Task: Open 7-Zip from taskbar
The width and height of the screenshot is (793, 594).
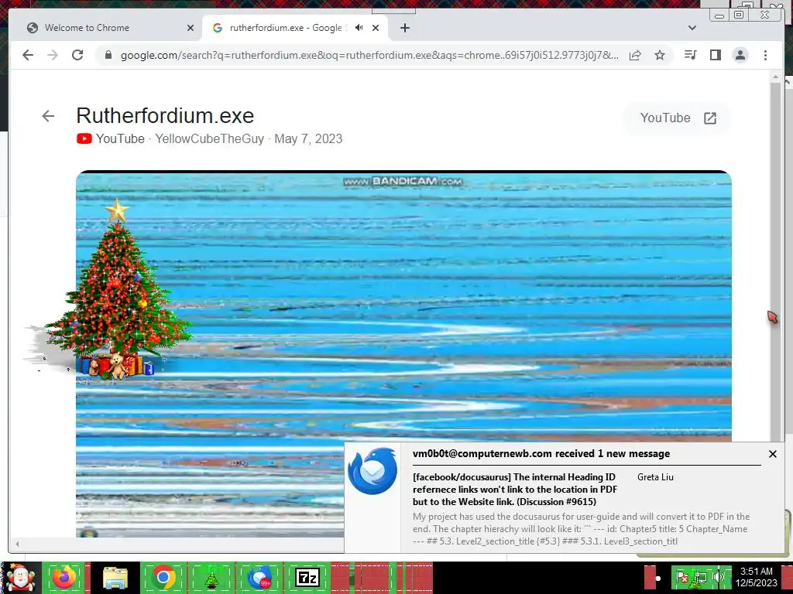Action: (x=307, y=577)
